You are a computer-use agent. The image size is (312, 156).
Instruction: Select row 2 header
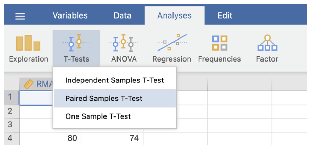tap(11, 111)
